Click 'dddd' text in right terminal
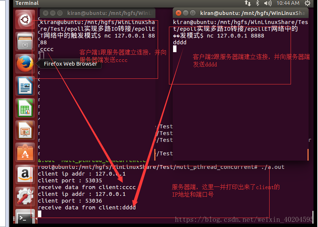The image size is (318, 227). [x=180, y=42]
